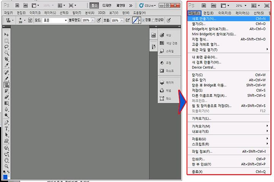Toggle tablet pressure for size icon
The image size is (274, 182).
tap(169, 20)
